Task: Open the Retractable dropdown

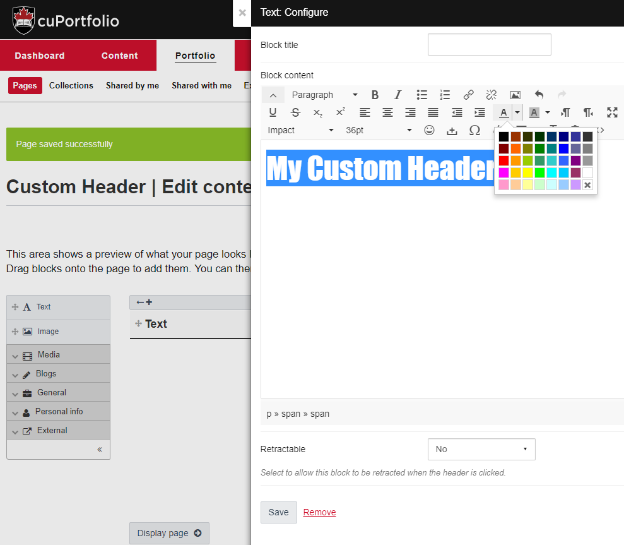Action: (481, 449)
